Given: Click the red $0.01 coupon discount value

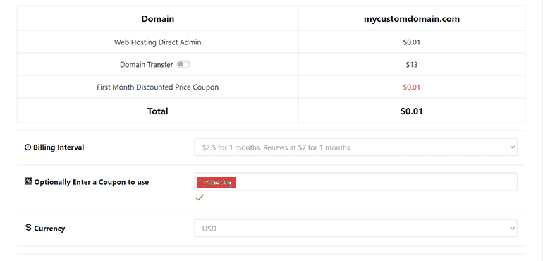Looking at the screenshot, I should coord(411,87).
